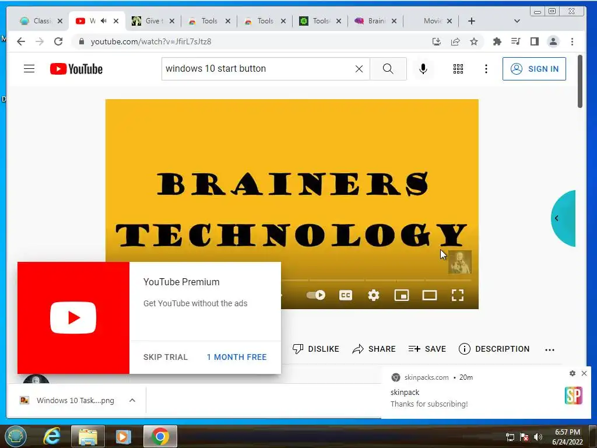Expand the teal side panel arrow

pos(563,218)
